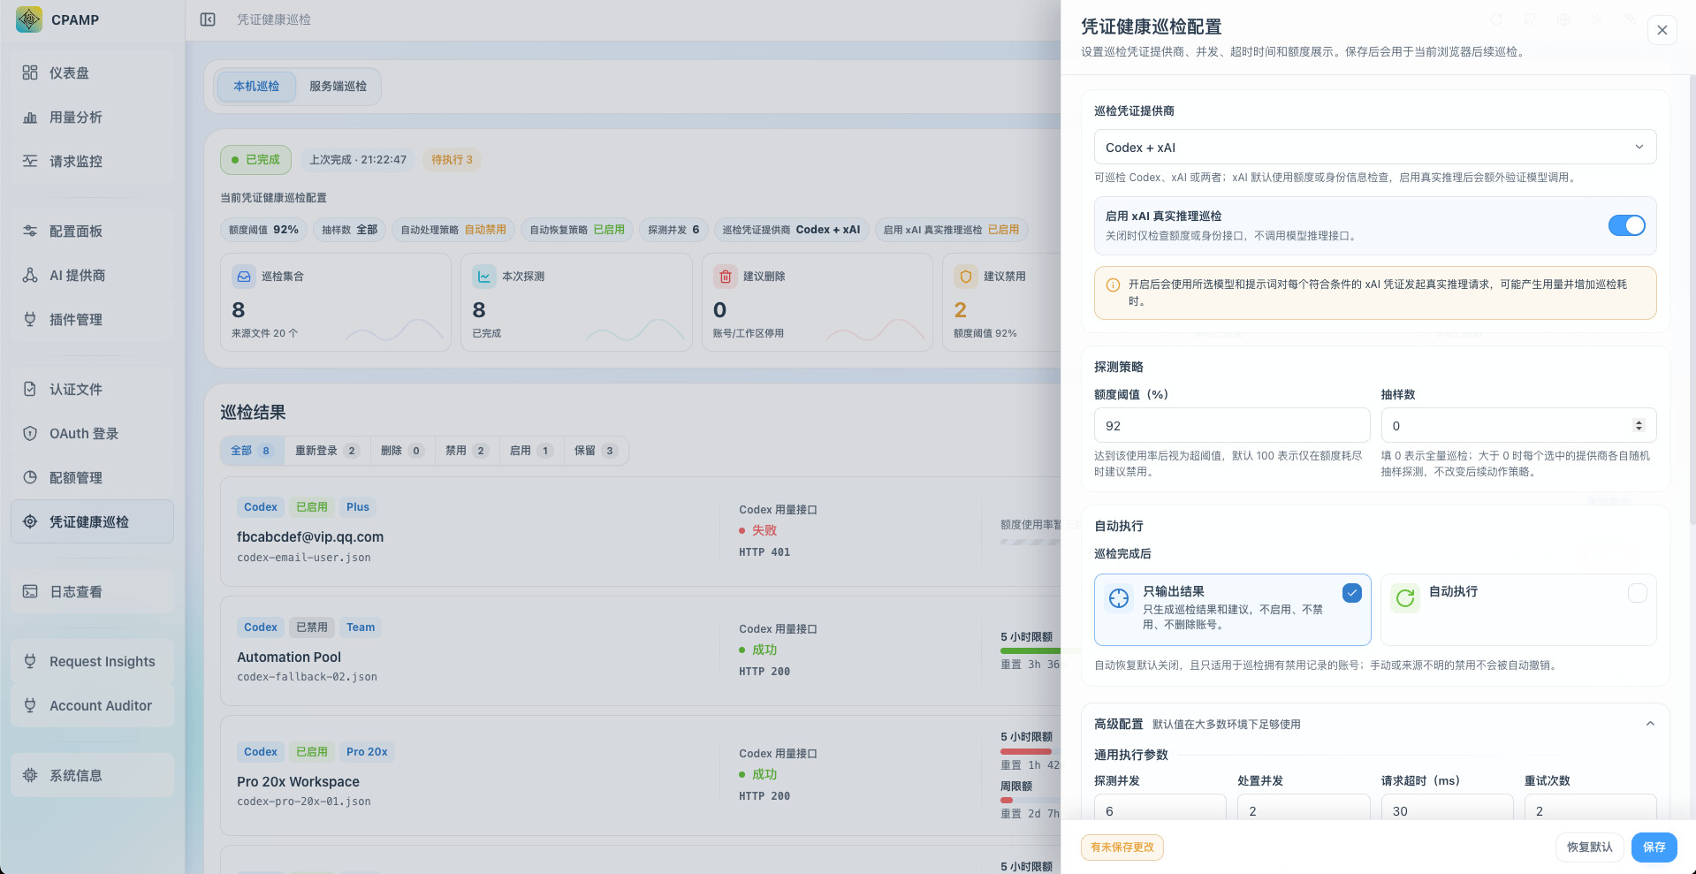This screenshot has width=1696, height=874.
Task: Open 配额管理 pie icon in sidebar
Action: coord(30,477)
